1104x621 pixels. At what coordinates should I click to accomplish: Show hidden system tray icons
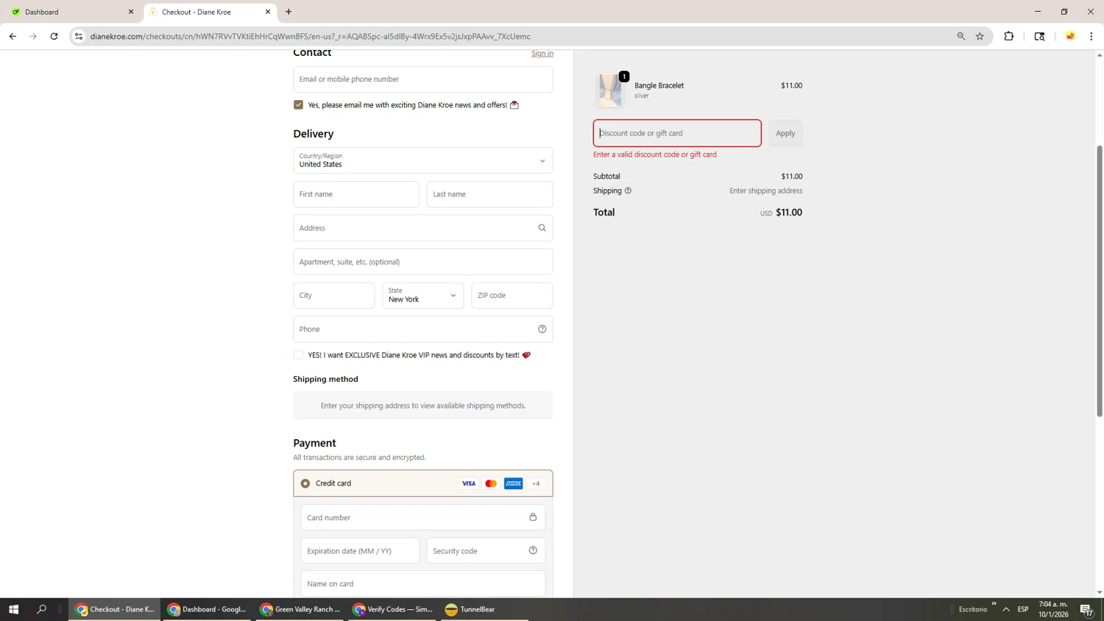[x=1006, y=609]
